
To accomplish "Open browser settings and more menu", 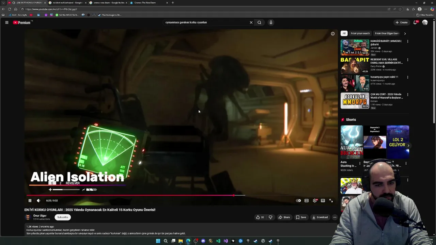I will tap(426, 9).
